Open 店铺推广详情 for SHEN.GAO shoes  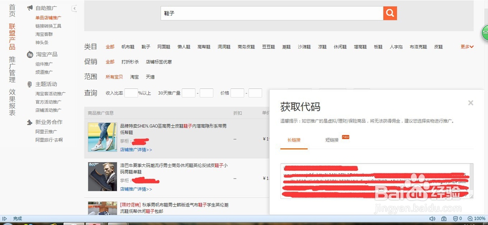136,150
